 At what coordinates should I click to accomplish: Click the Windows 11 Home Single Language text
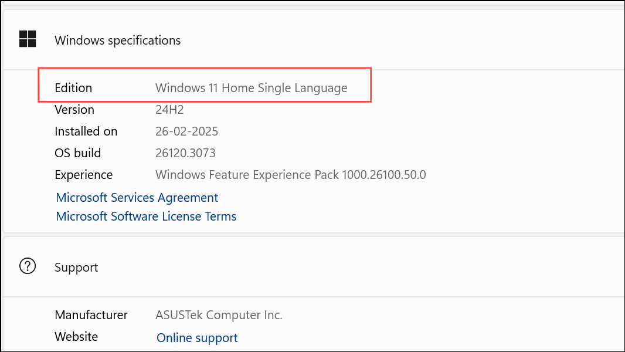pyautogui.click(x=251, y=87)
